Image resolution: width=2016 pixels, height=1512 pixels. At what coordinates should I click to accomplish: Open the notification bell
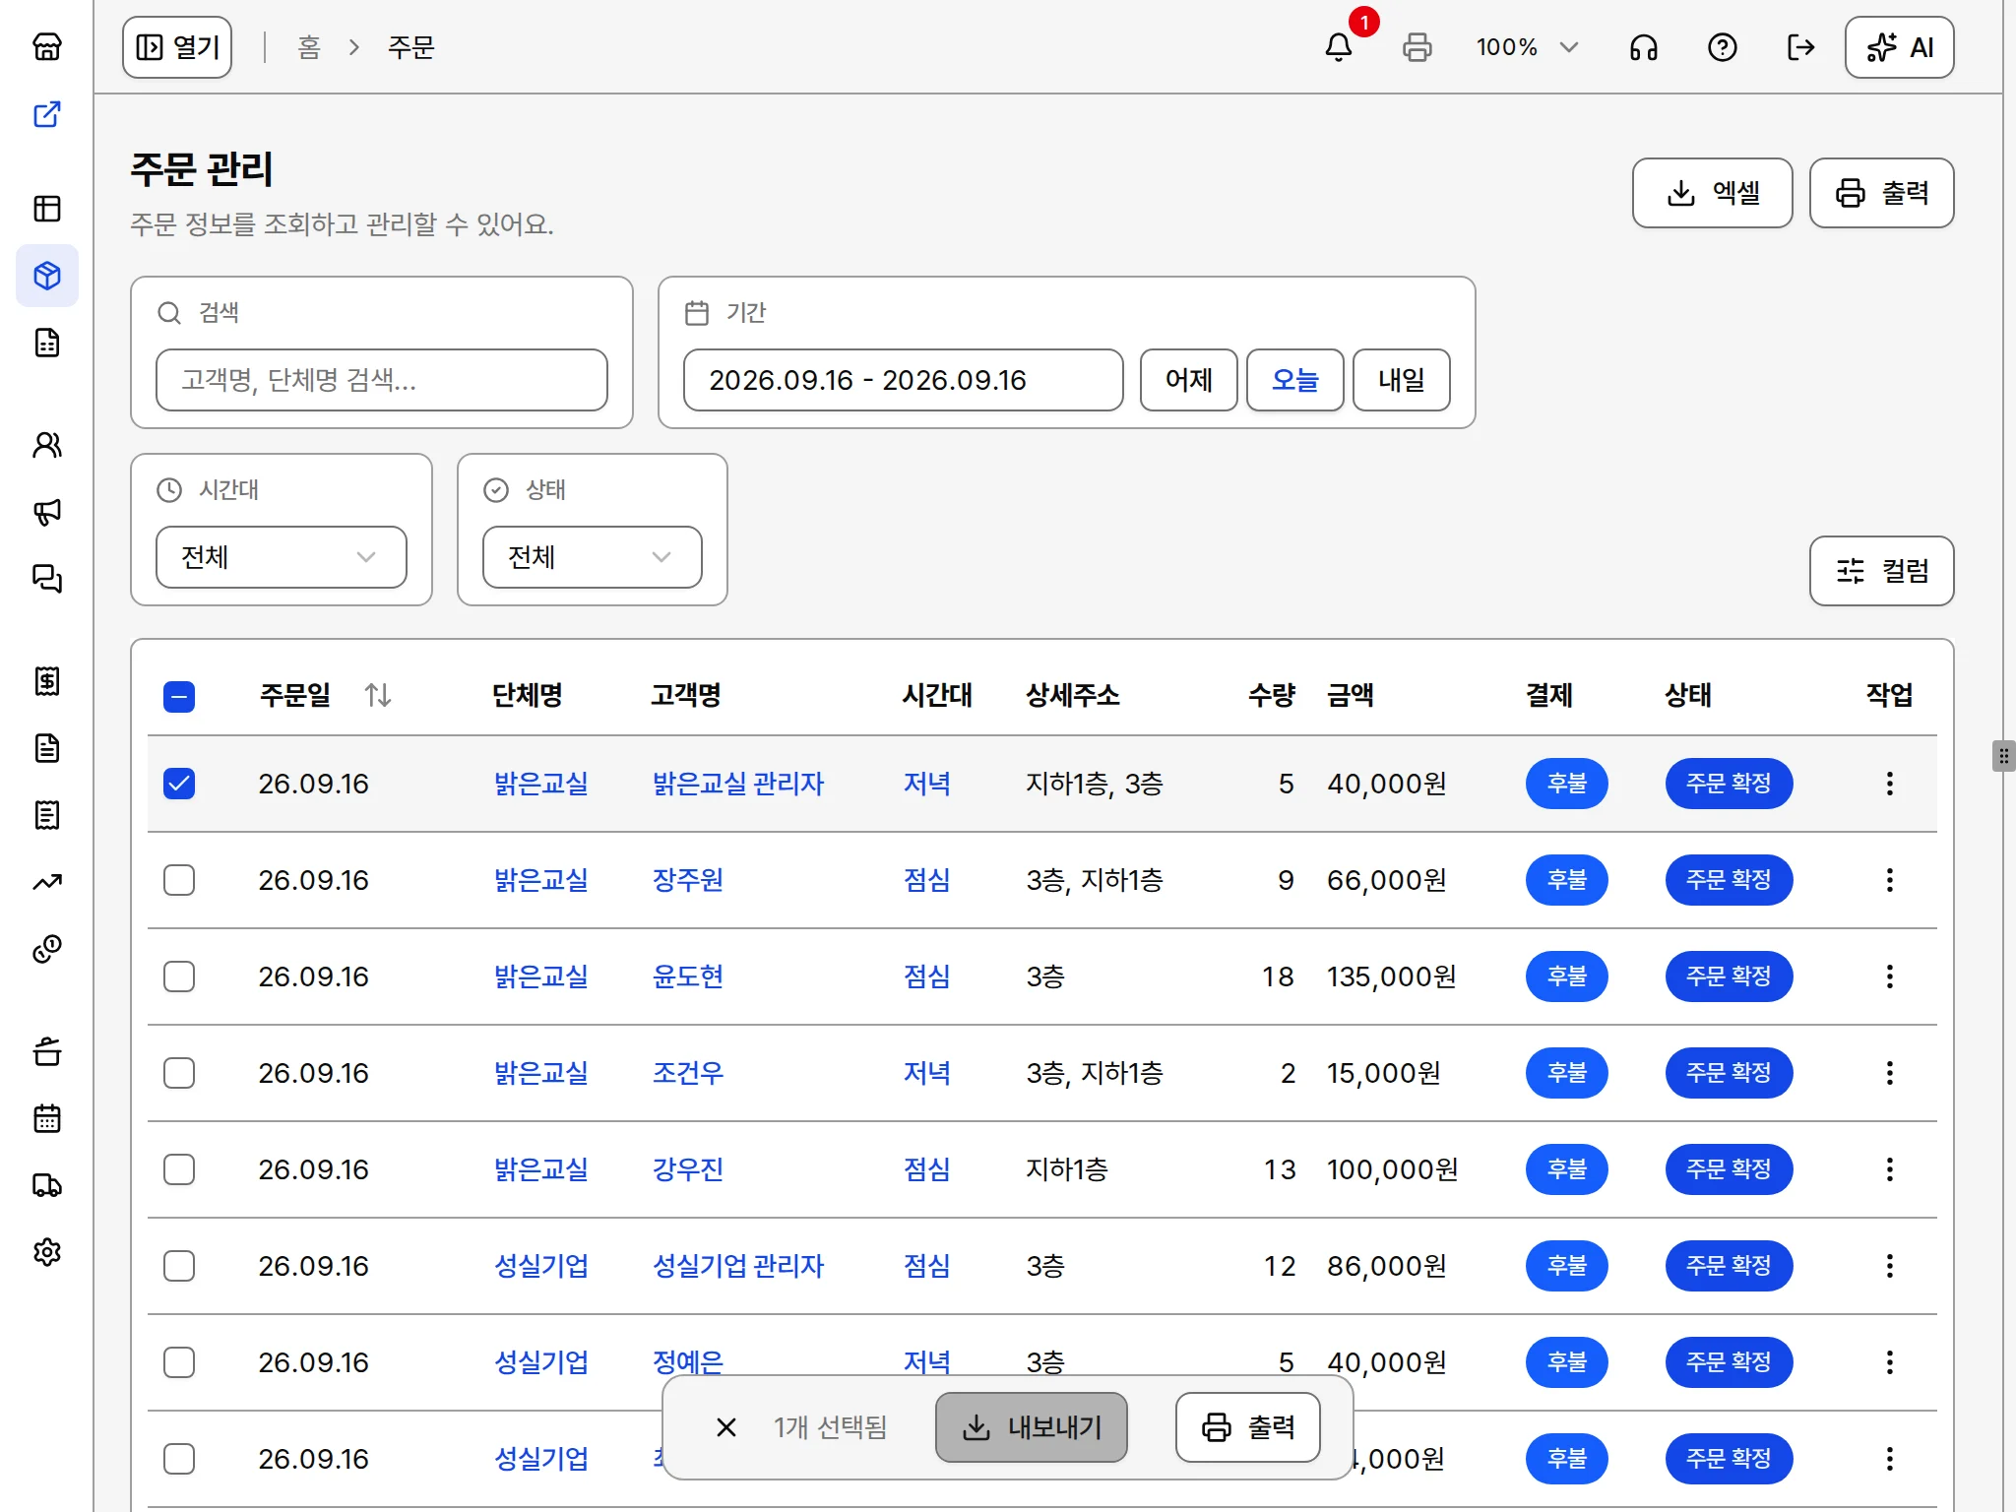tap(1339, 47)
